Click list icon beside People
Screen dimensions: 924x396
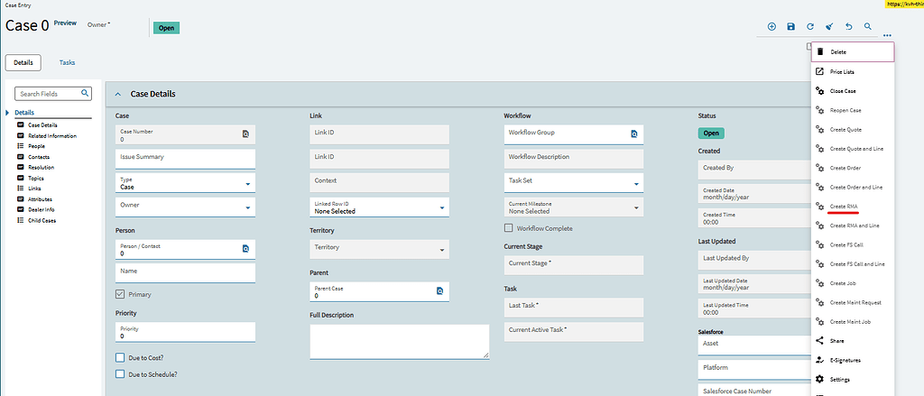click(21, 146)
